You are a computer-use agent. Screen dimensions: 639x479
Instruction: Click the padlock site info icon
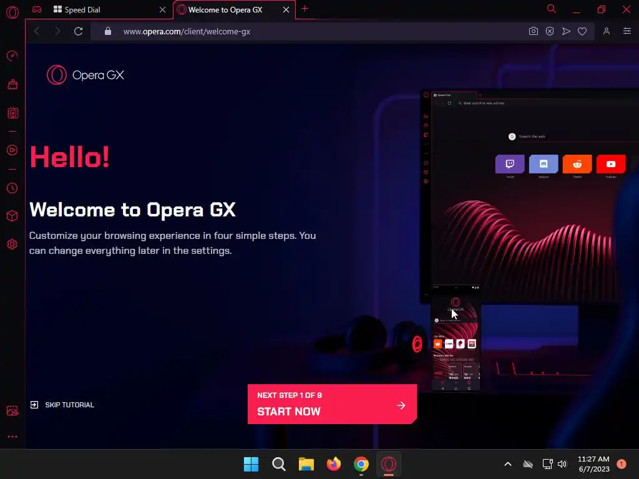click(x=108, y=31)
